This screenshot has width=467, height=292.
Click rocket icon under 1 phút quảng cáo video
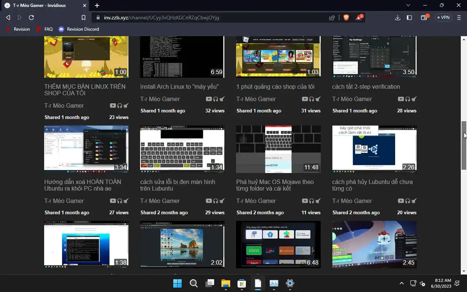(317, 99)
